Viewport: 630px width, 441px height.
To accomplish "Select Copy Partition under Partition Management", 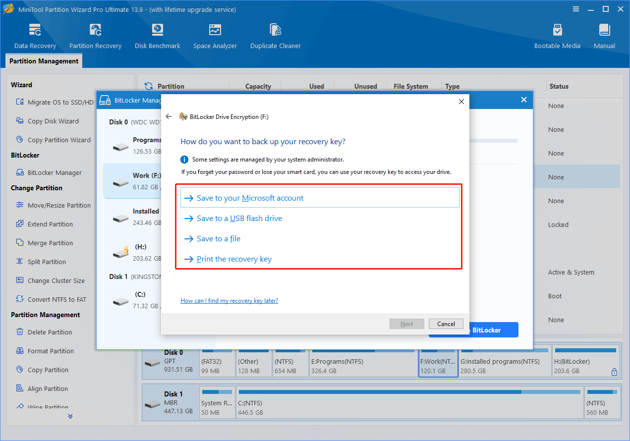I will tap(43, 370).
